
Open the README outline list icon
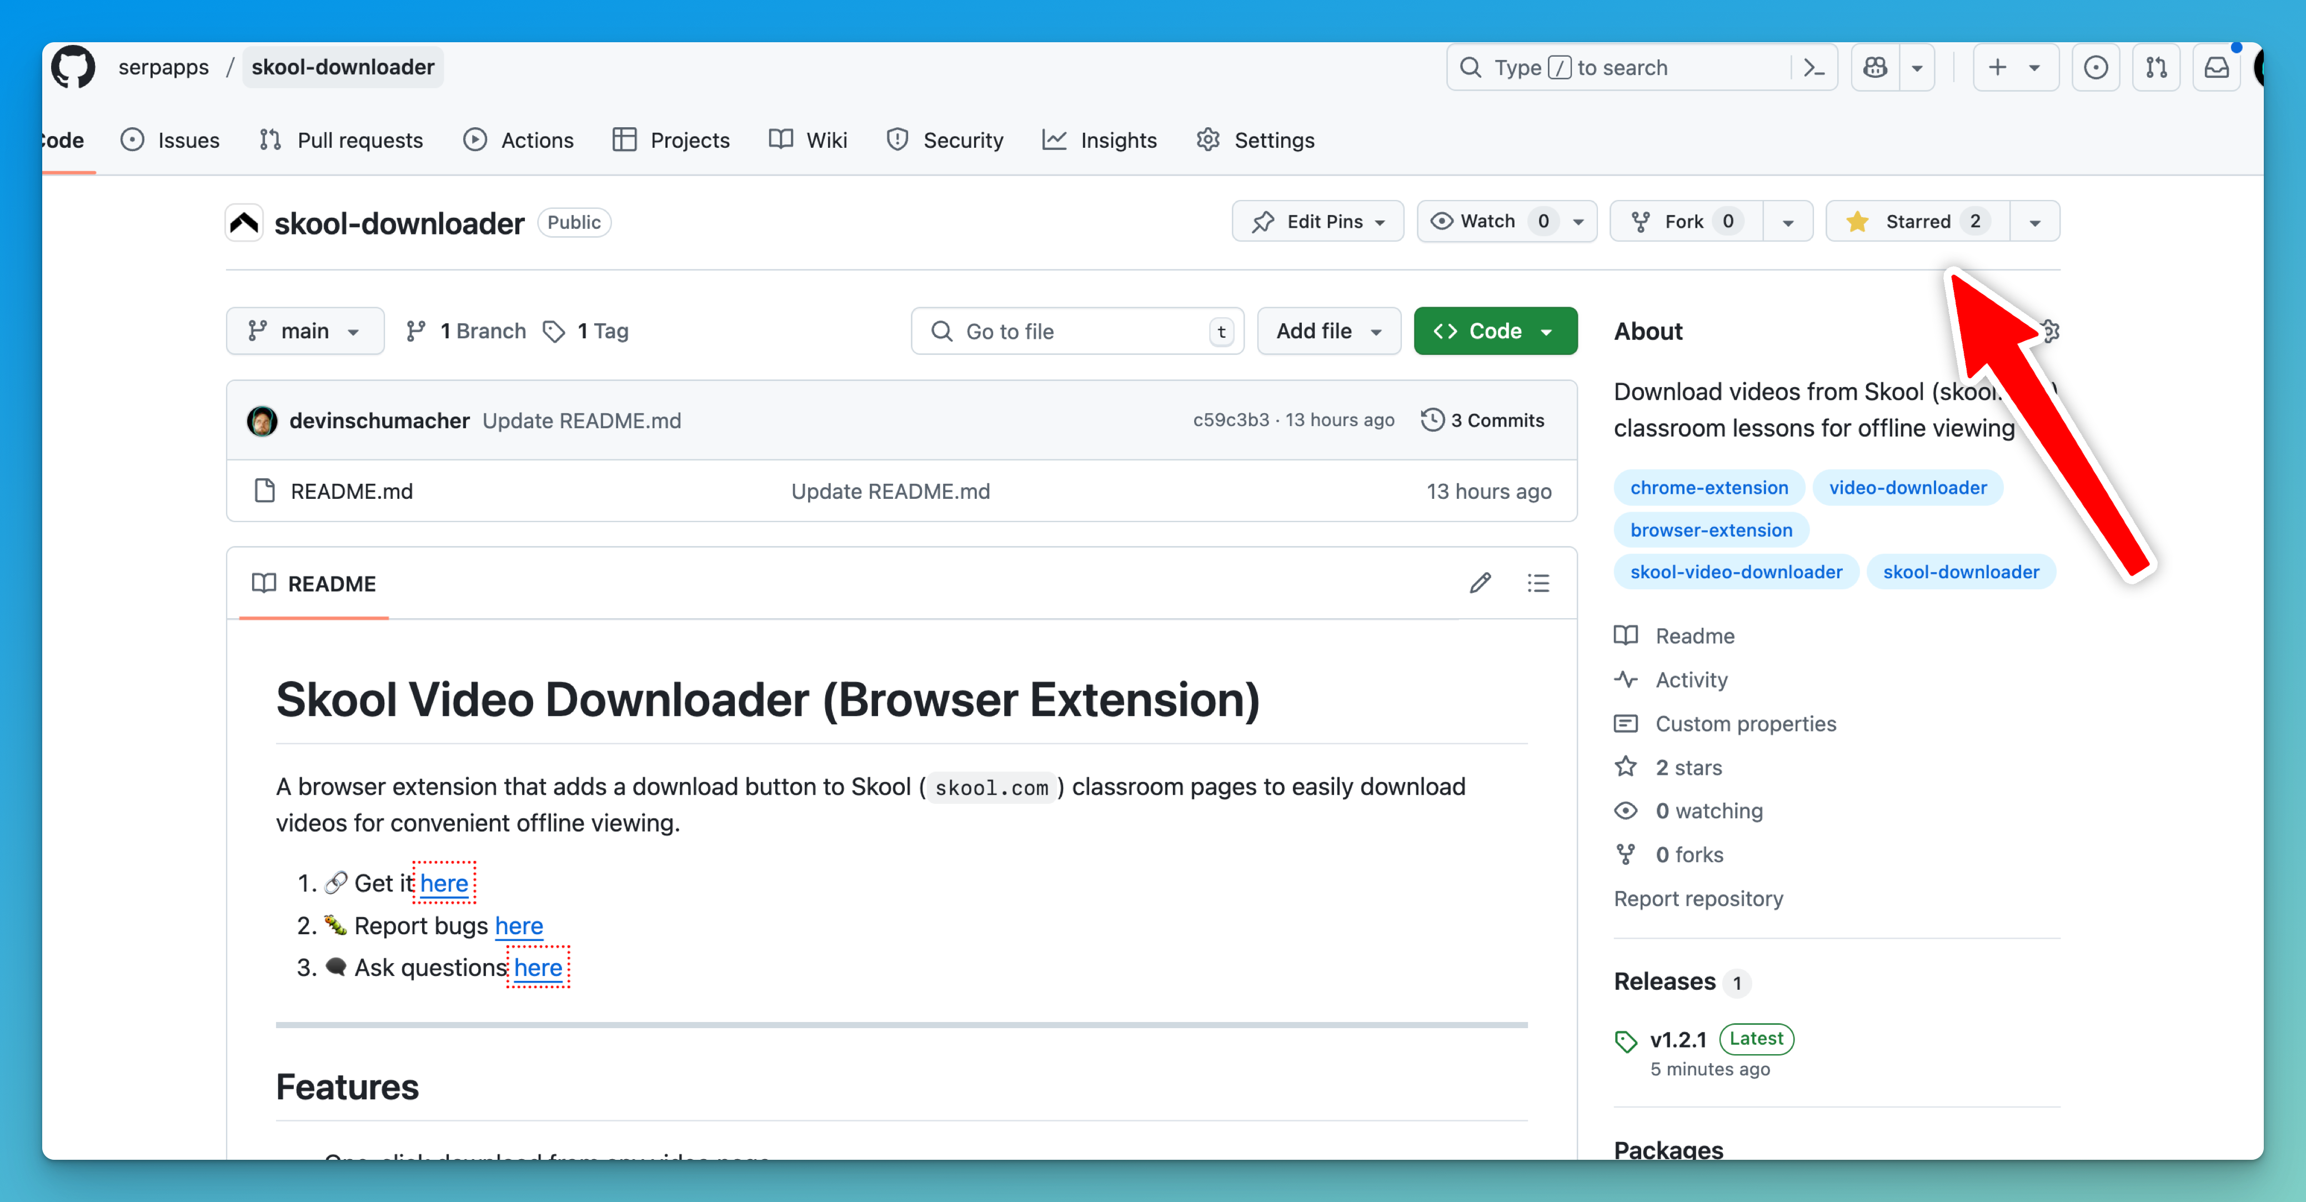coord(1538,584)
